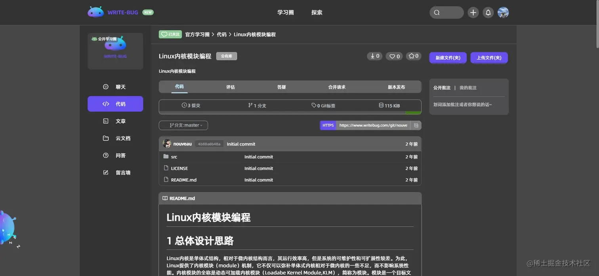Open Initial commit link in src row

coord(259,157)
